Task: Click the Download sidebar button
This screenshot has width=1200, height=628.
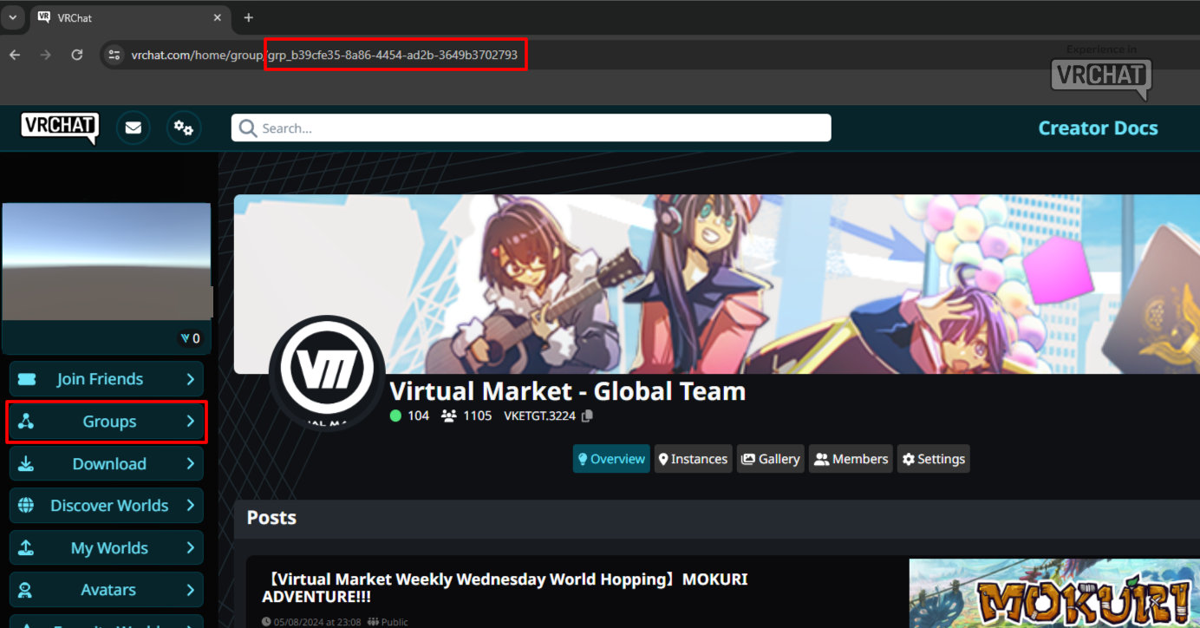Action: pos(107,464)
